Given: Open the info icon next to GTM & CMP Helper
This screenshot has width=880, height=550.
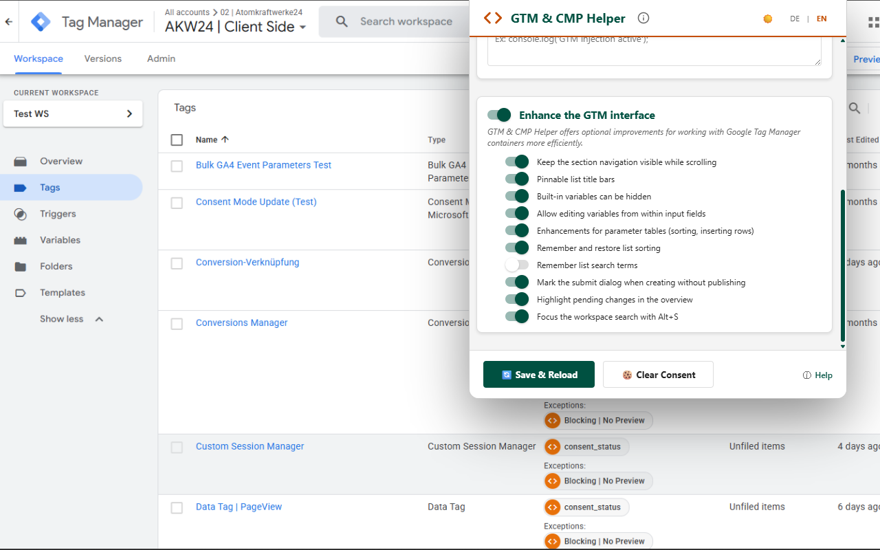Looking at the screenshot, I should click(643, 18).
